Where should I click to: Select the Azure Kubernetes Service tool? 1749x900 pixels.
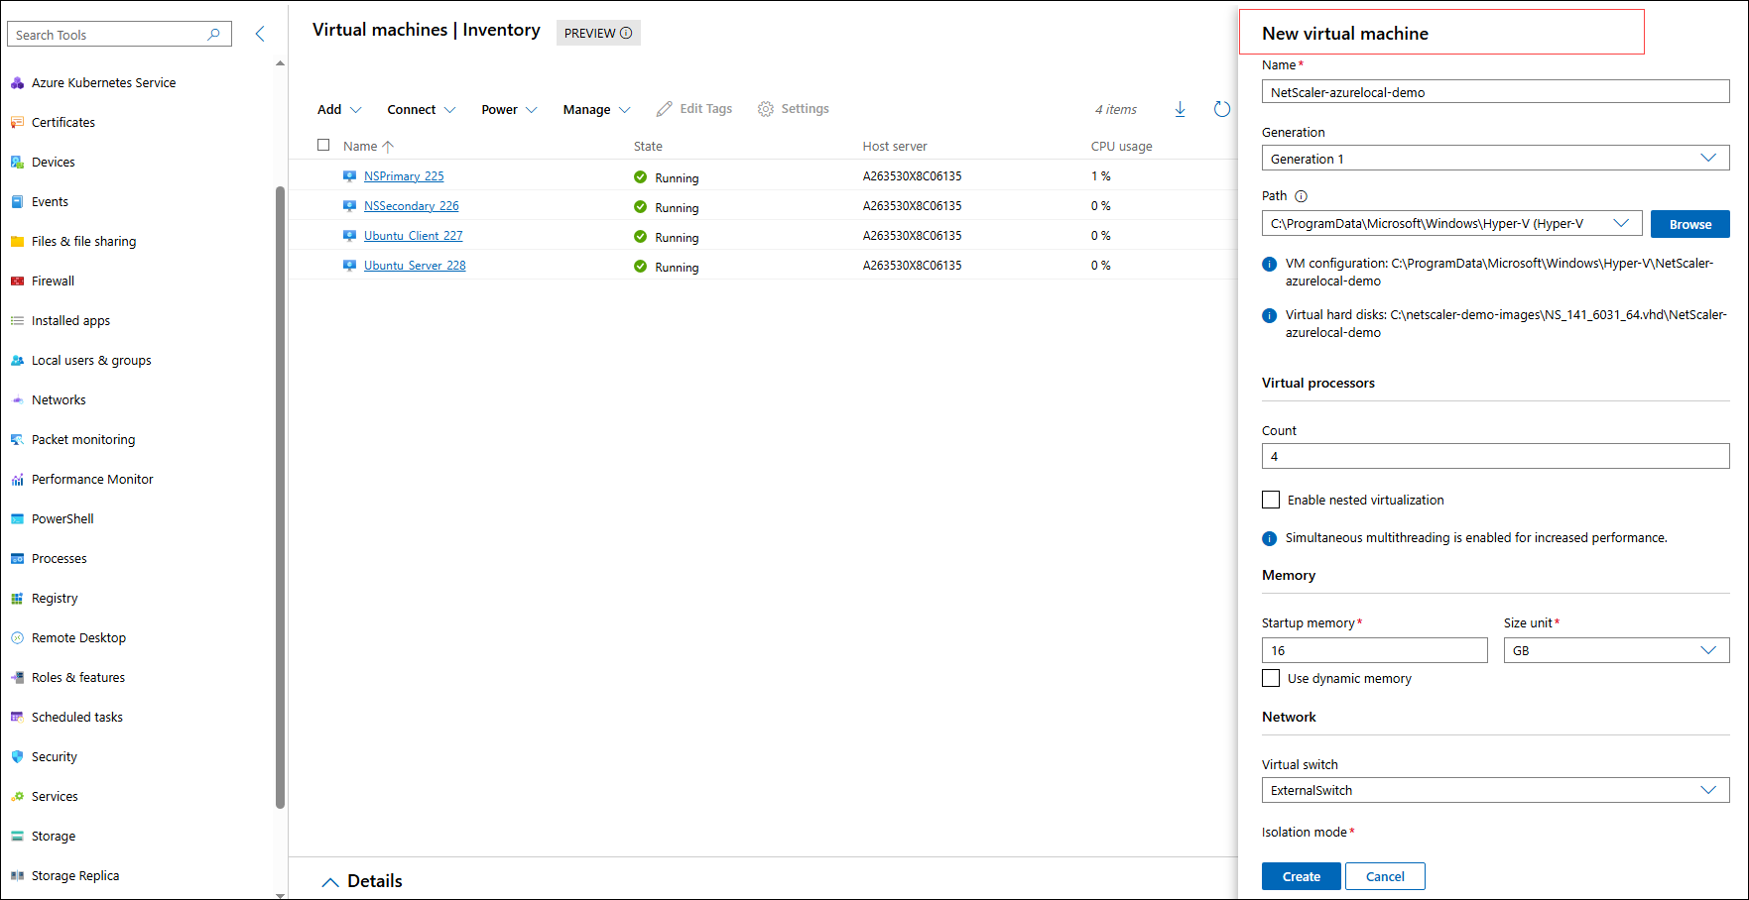103,82
